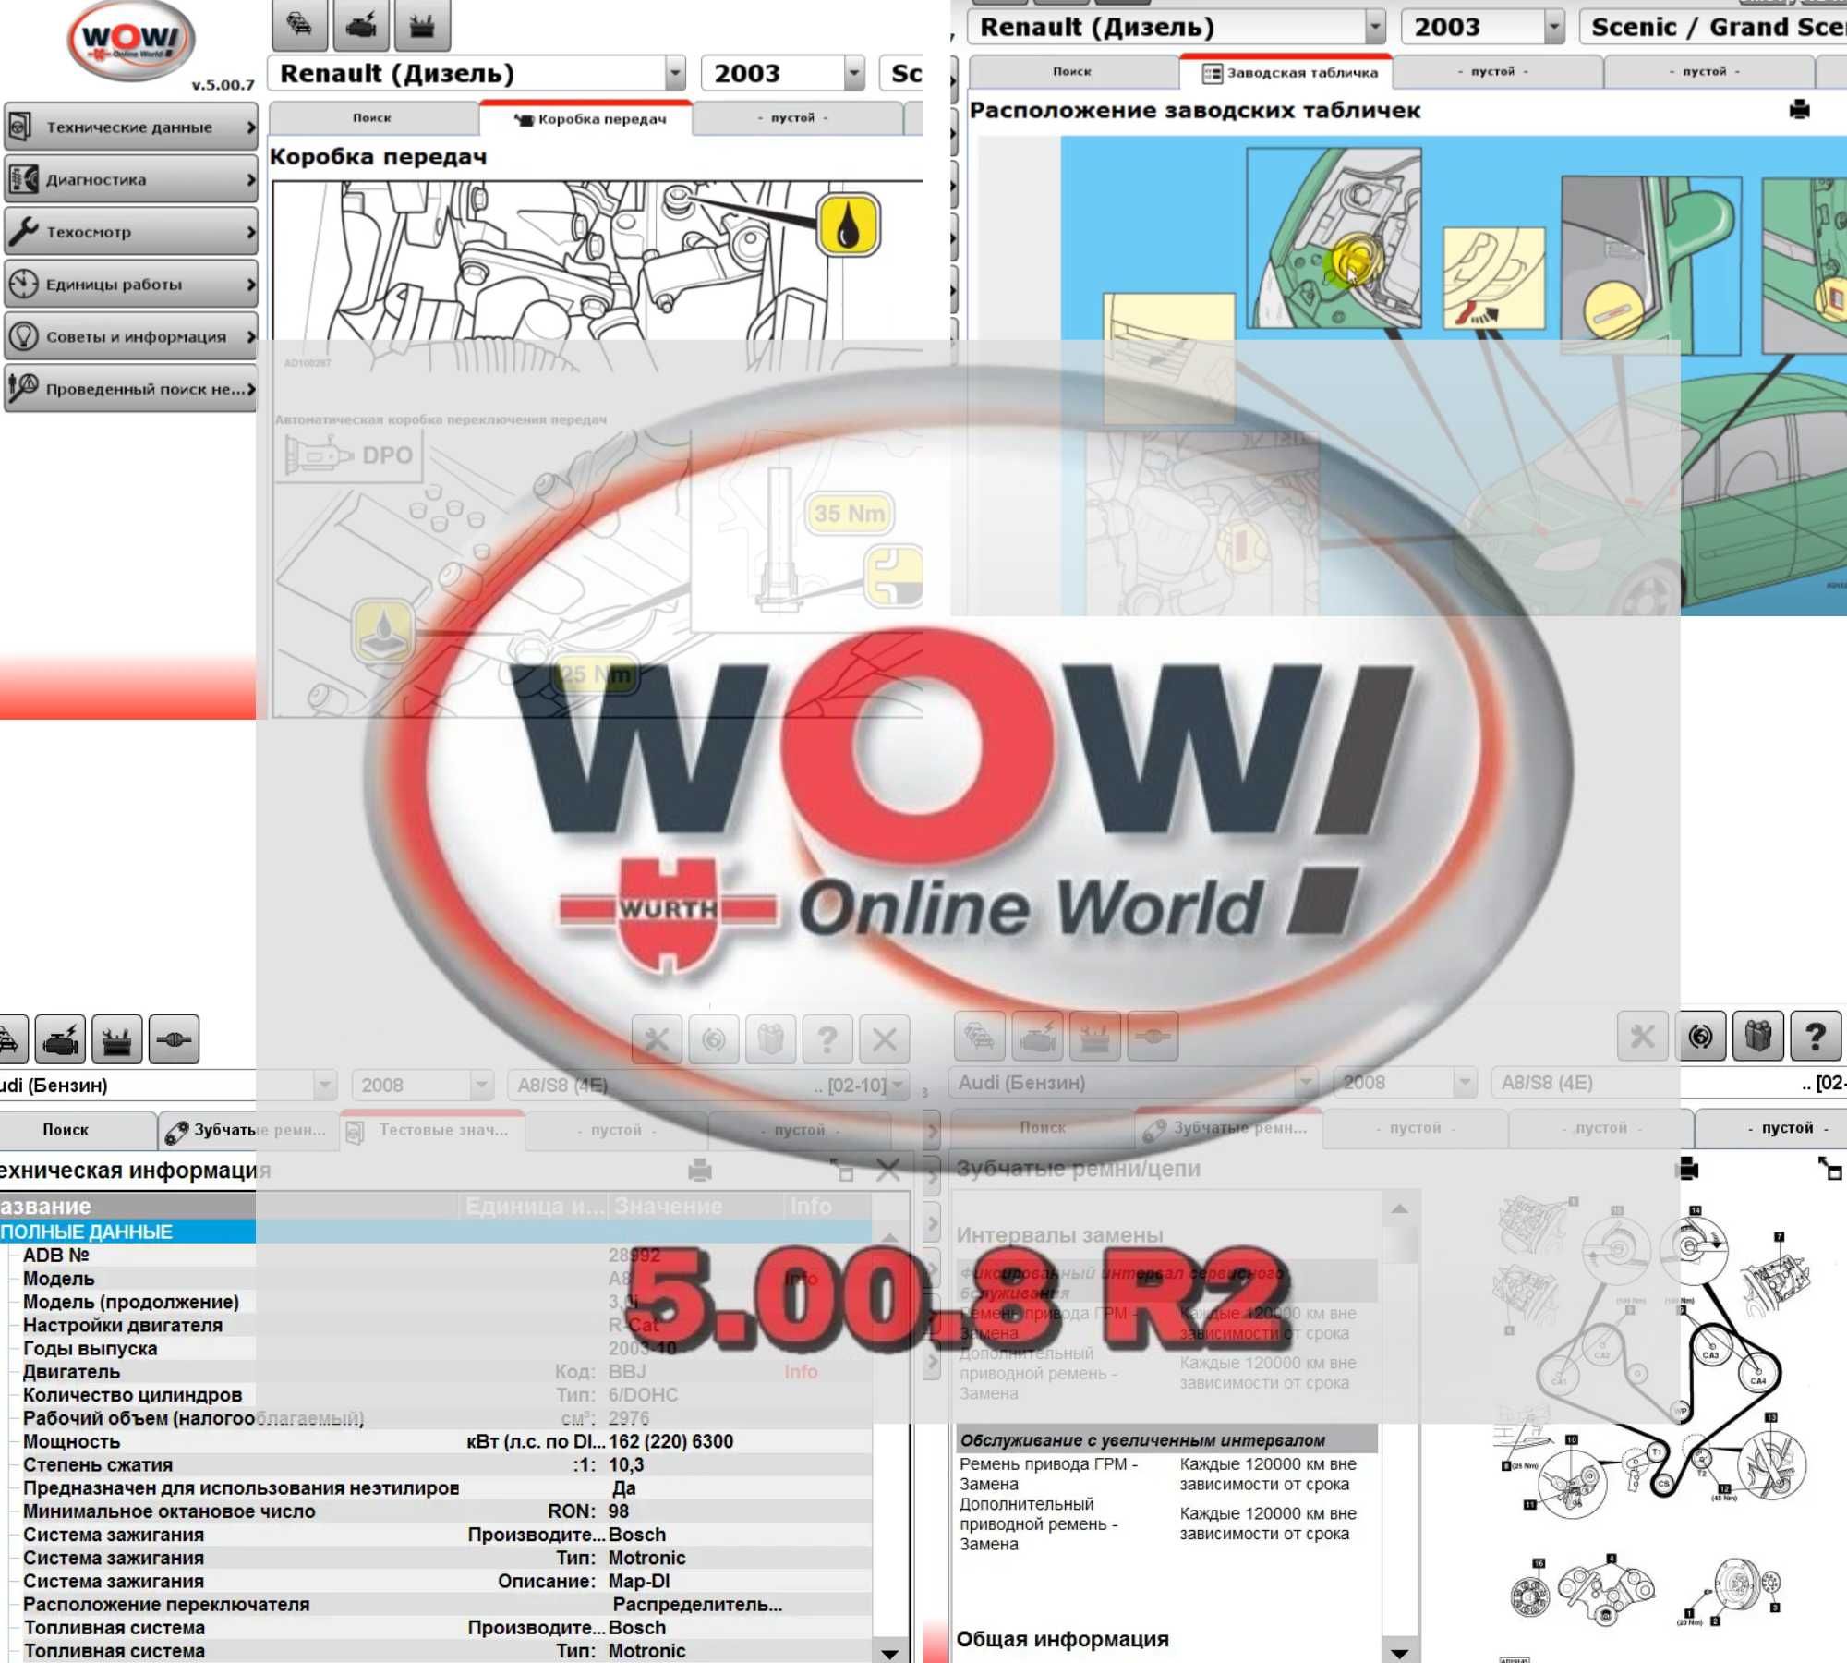Expand 2003 year dropdown in gearbox window
Screen dimensions: 1847x1663
pyautogui.click(x=854, y=73)
